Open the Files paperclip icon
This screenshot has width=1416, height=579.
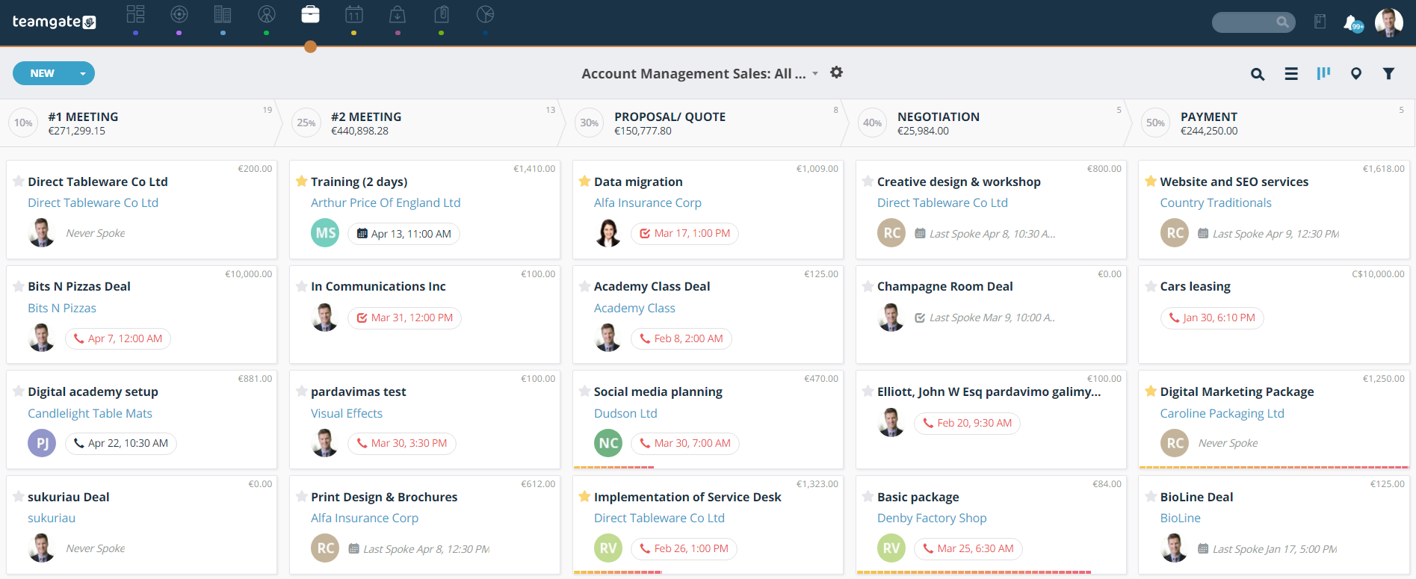point(442,14)
